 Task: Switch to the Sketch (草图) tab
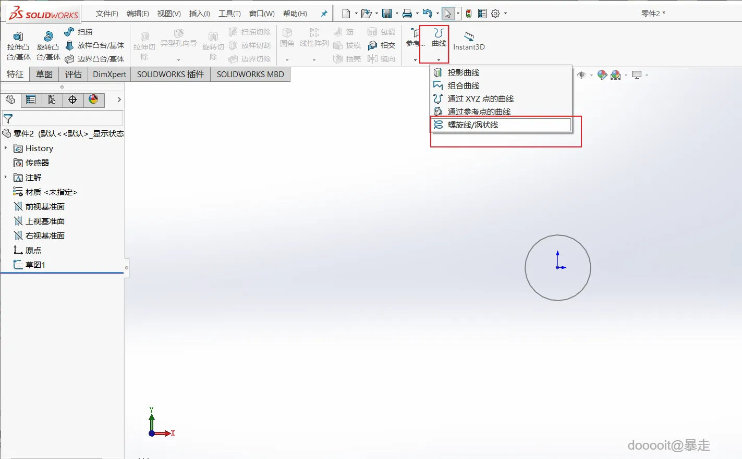click(x=44, y=74)
